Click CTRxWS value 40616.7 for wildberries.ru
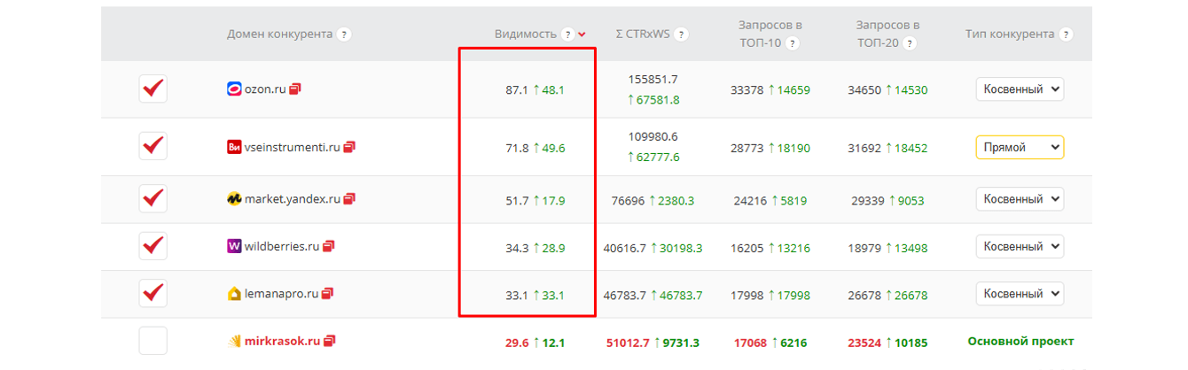Screen dimensions: 1188x370 click(624, 248)
